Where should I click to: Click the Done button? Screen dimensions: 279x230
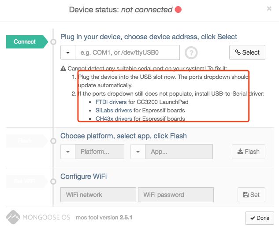click(x=260, y=218)
